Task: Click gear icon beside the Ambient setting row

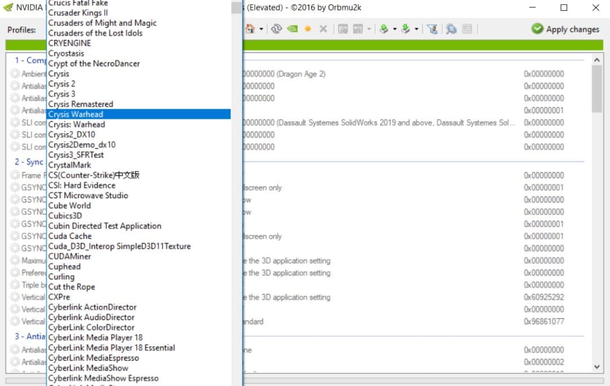Action: [15, 73]
